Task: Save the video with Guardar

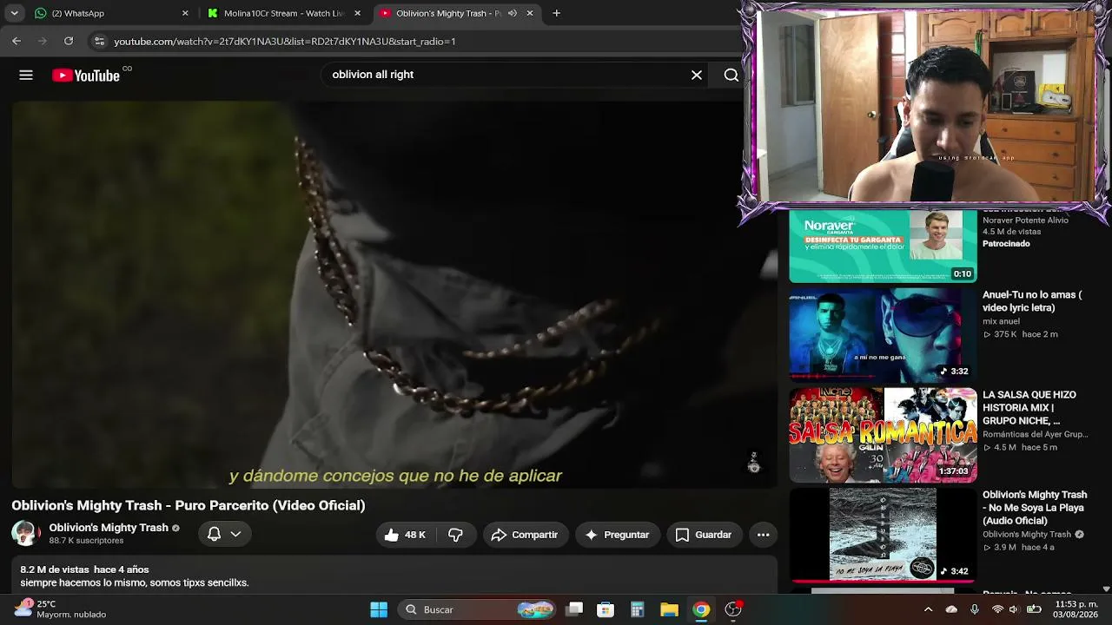Action: click(x=704, y=535)
